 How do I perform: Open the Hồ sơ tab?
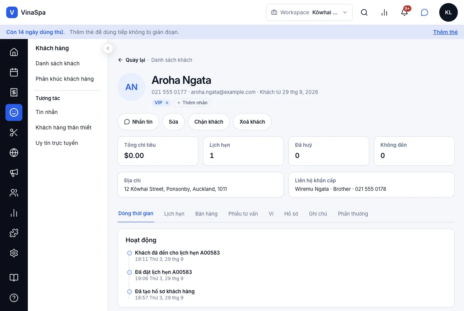(x=291, y=214)
